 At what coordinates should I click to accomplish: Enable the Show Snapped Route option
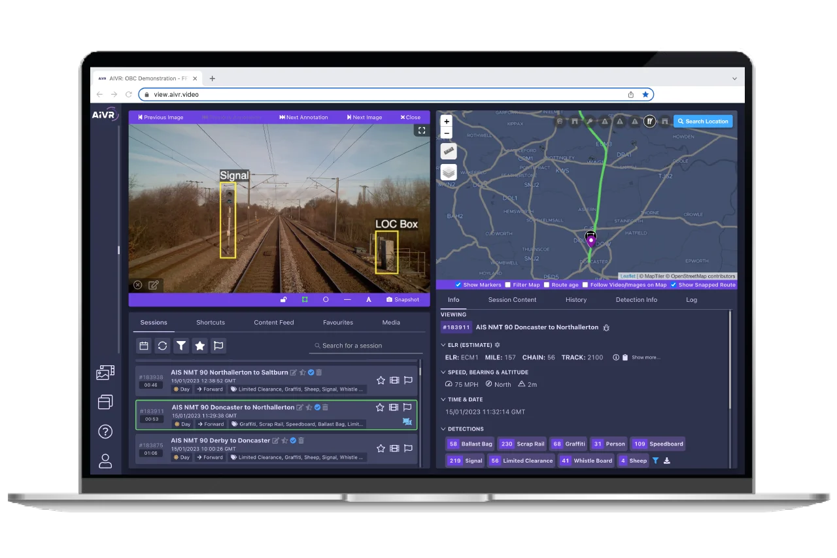point(674,285)
